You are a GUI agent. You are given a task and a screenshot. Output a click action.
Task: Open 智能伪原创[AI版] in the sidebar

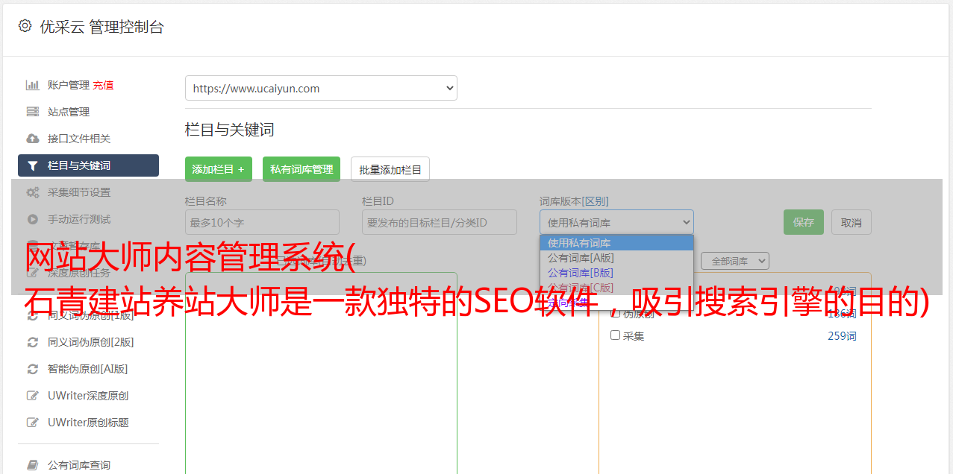pos(88,369)
